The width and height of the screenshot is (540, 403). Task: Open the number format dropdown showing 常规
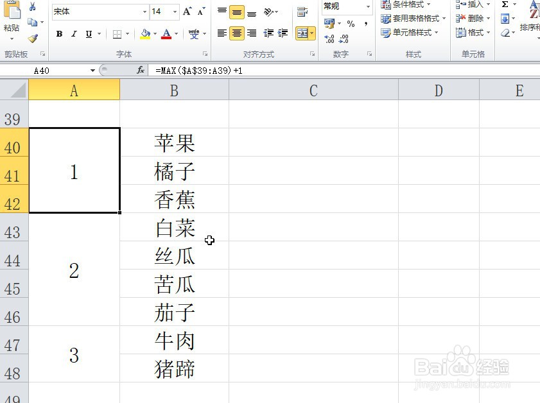click(x=366, y=6)
